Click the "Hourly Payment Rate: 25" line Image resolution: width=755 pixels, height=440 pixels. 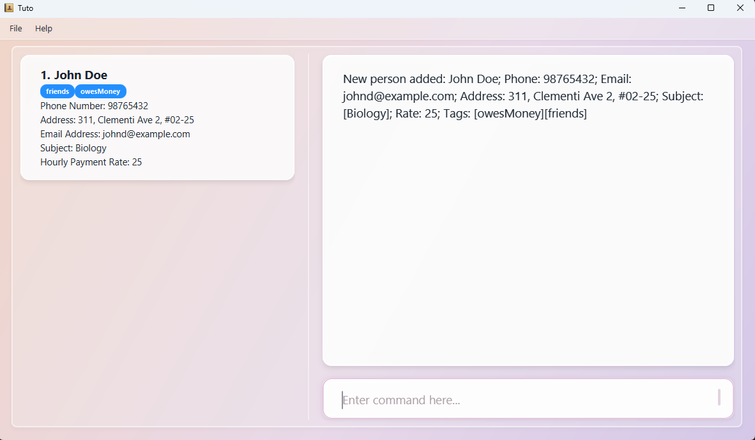tap(91, 162)
